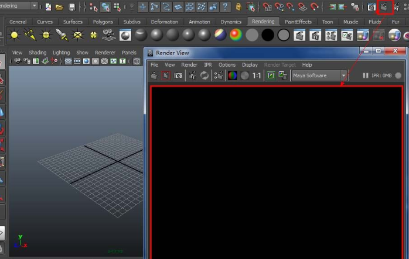The image size is (409, 259).
Task: Open a scene with the folder icon
Action: click(60, 7)
